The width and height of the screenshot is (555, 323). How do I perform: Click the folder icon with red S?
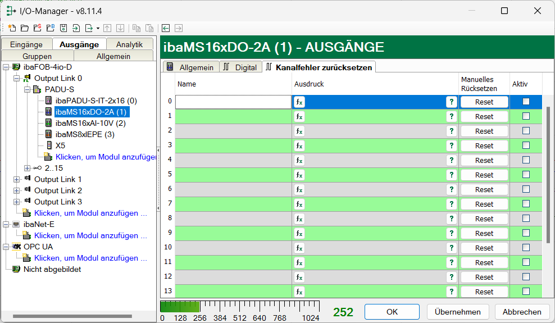[x=37, y=28]
